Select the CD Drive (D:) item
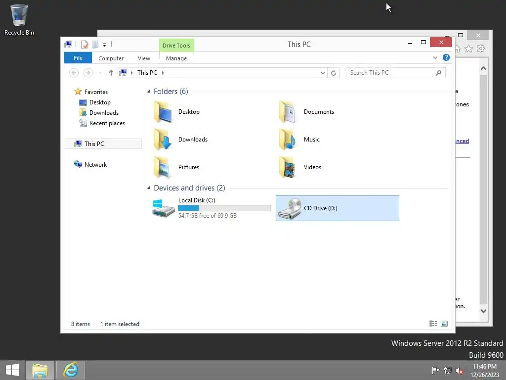The image size is (506, 380). point(337,208)
